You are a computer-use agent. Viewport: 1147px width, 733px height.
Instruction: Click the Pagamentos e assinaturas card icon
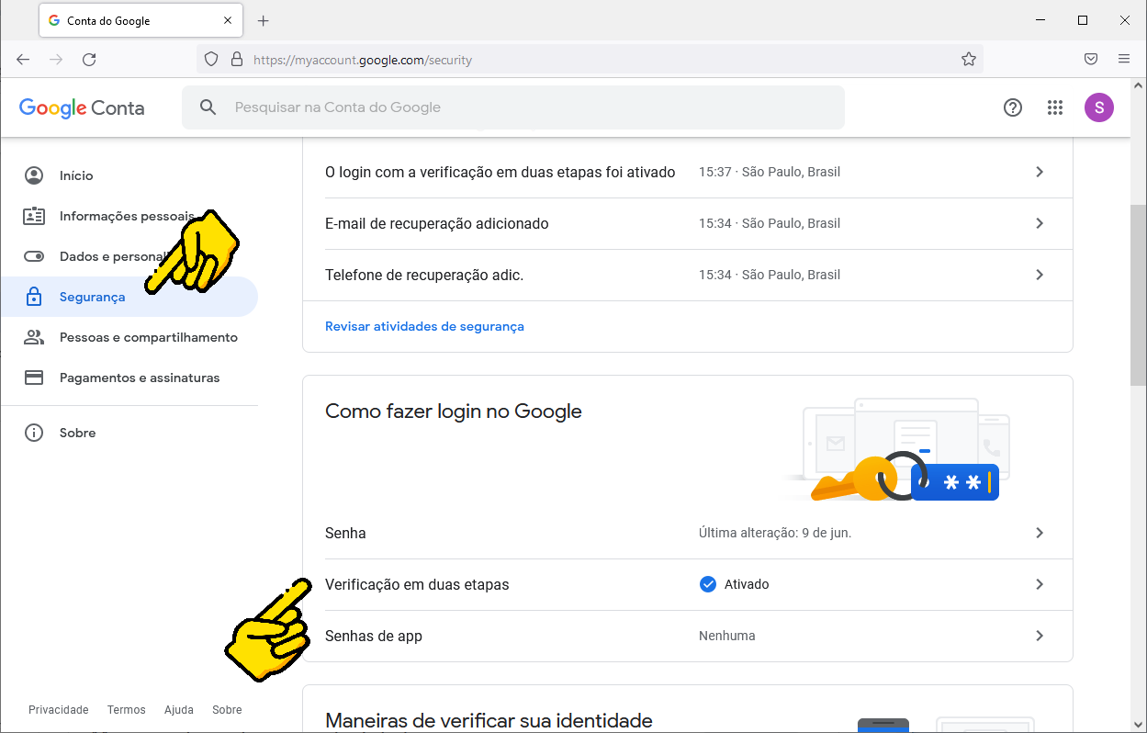tap(34, 378)
